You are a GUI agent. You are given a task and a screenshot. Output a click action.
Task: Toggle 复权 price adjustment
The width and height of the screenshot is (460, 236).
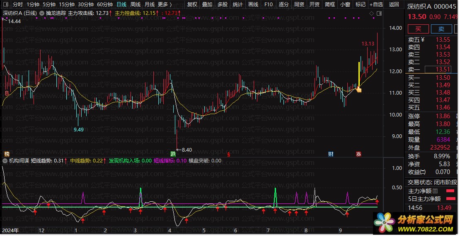pos(192,5)
